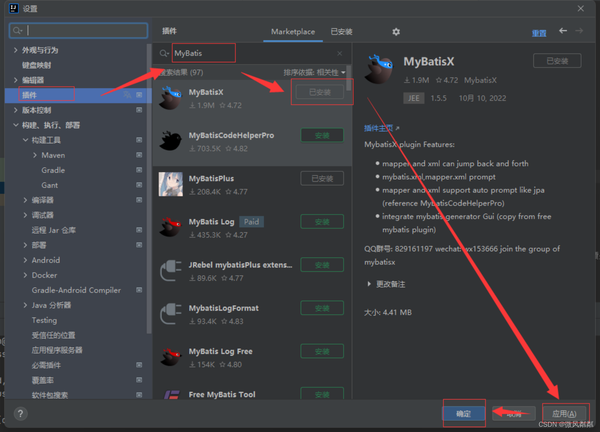The height and width of the screenshot is (432, 600).
Task: Click the MyBatis plugin search field
Action: [x=253, y=53]
